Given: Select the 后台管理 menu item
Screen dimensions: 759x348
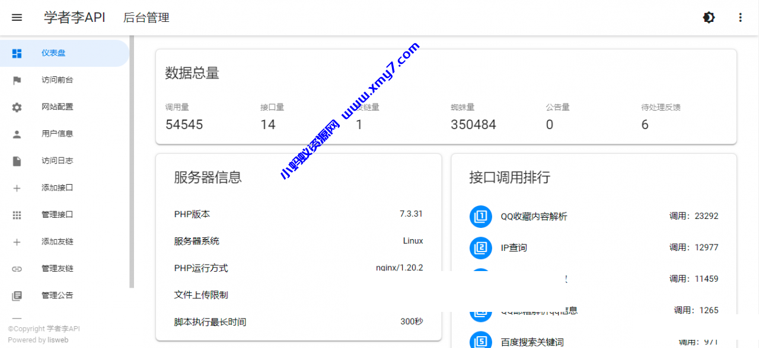Looking at the screenshot, I should [x=146, y=18].
